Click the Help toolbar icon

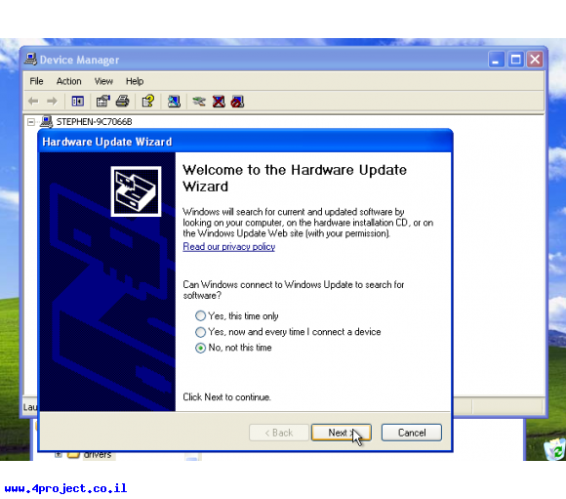[x=148, y=102]
